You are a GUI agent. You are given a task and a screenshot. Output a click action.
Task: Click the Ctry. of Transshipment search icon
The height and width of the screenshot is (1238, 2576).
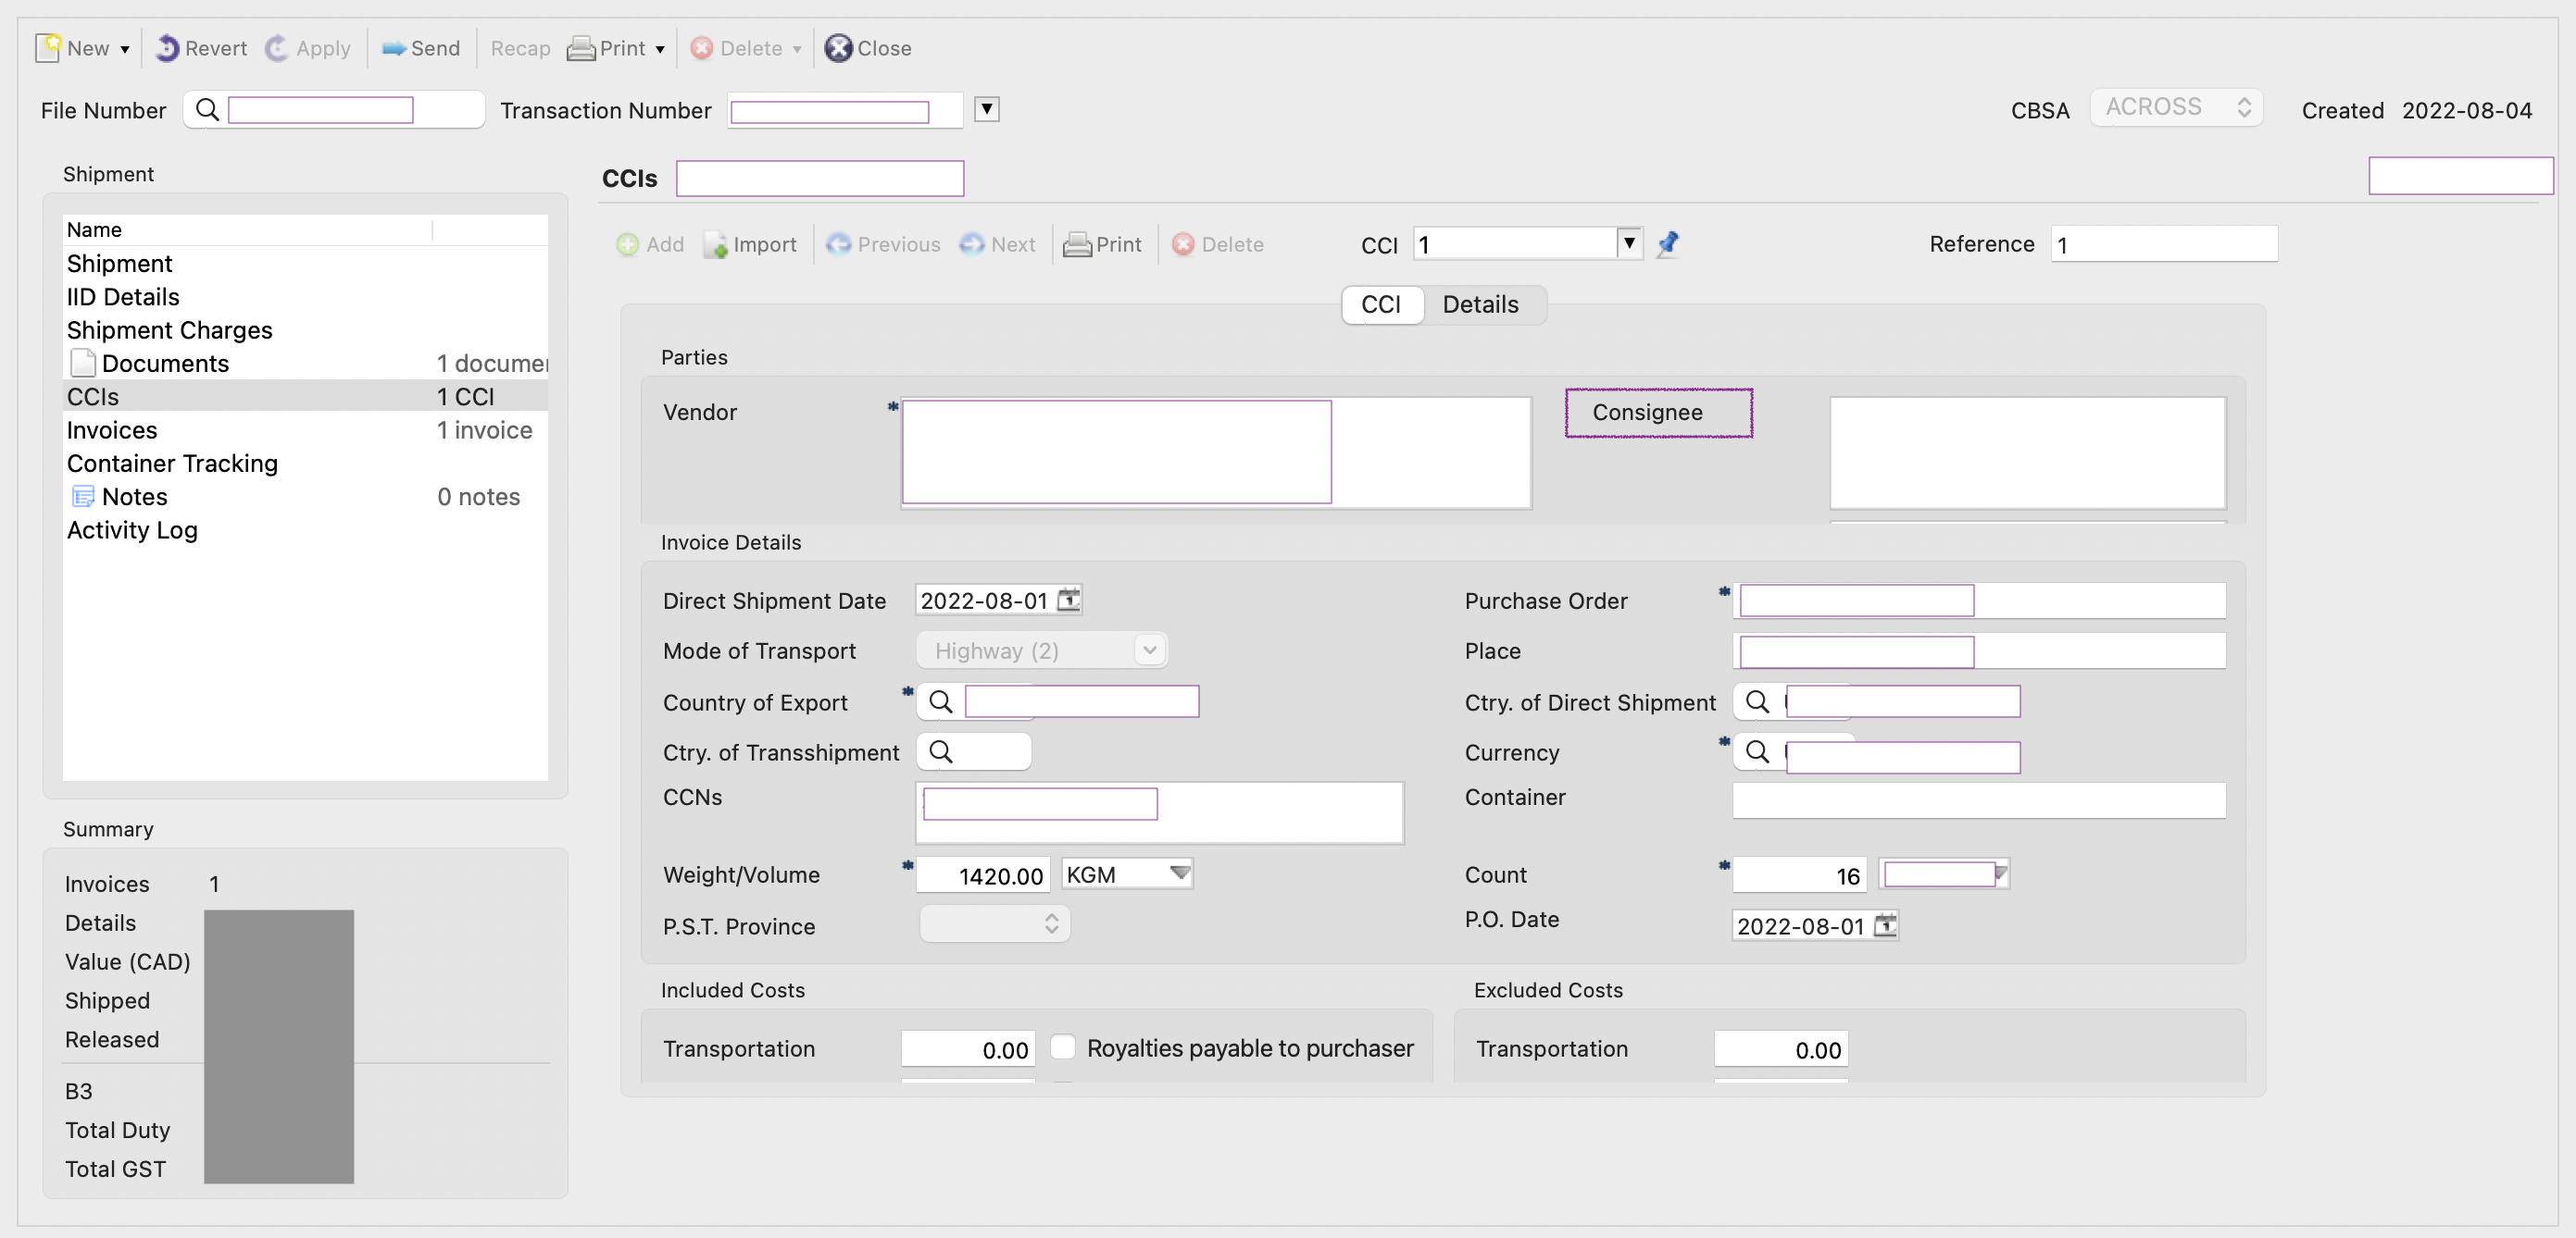coord(940,751)
